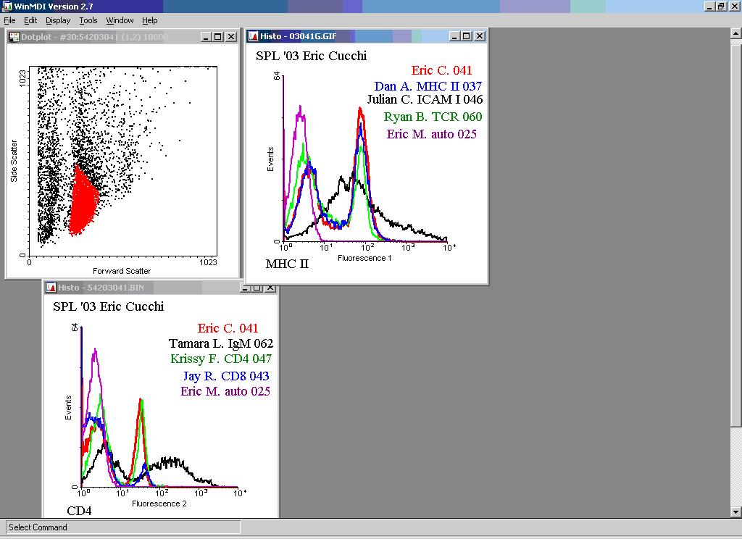Maximize the Dotplot window
742x539 pixels.
219,36
